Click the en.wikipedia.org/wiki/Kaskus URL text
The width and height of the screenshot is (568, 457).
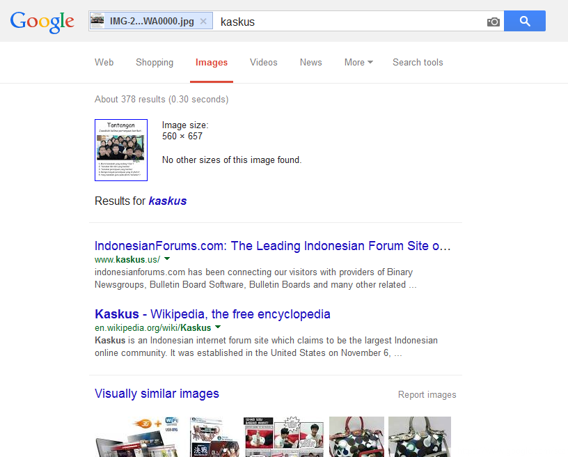coord(153,327)
